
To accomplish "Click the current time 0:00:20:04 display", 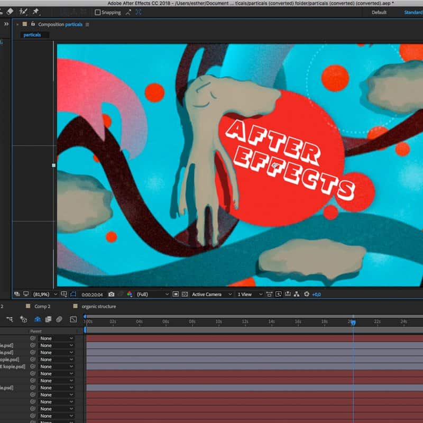I will pos(92,295).
